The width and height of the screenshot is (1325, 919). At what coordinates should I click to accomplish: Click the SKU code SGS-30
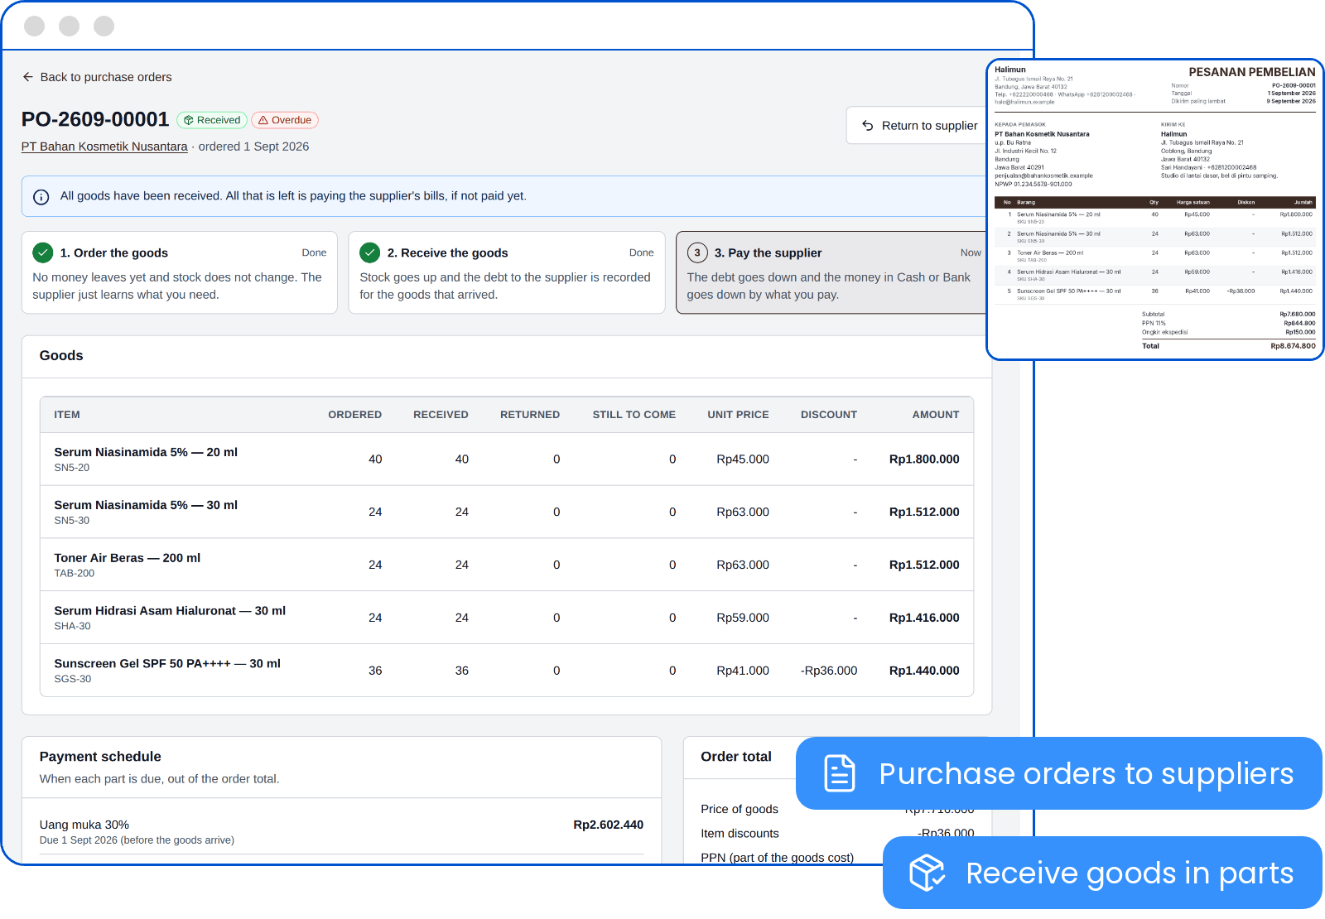[x=73, y=679]
